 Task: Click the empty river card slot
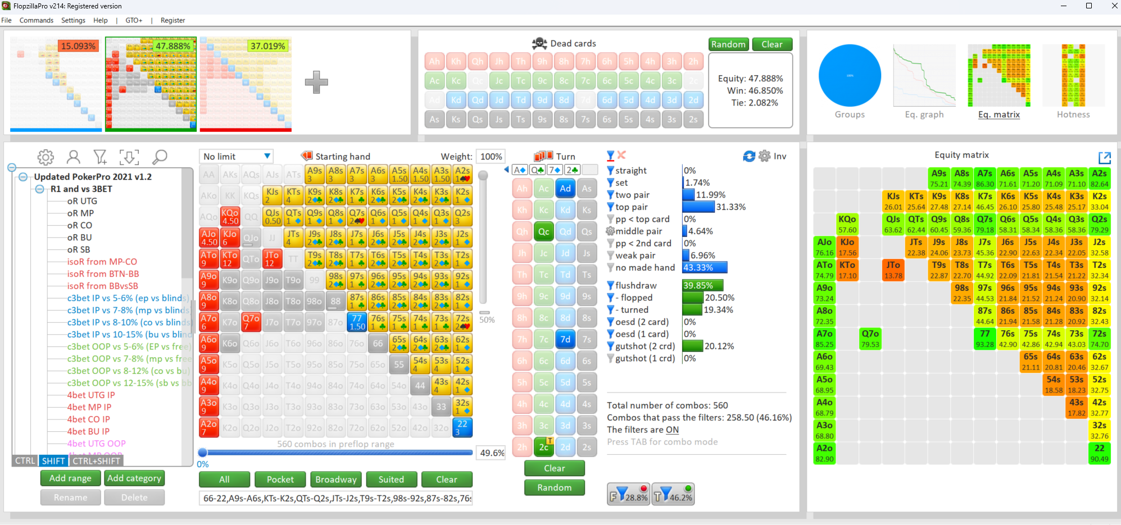click(x=590, y=170)
